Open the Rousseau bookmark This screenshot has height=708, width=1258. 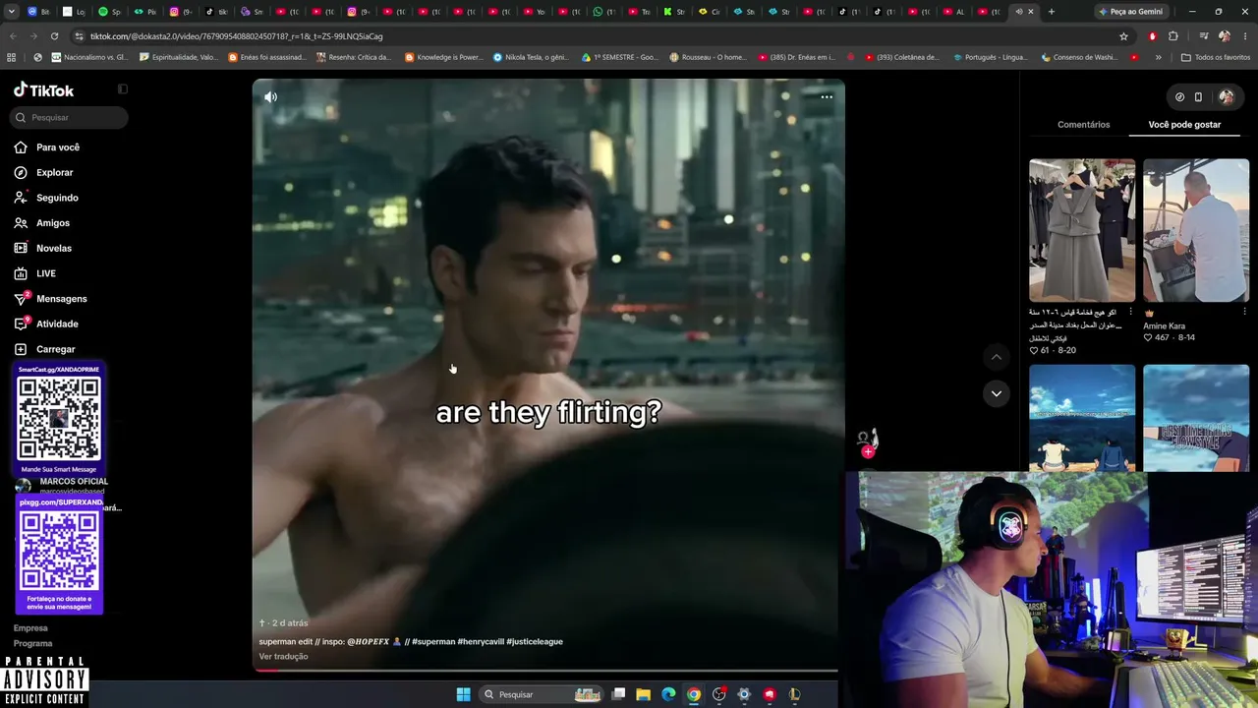click(708, 57)
